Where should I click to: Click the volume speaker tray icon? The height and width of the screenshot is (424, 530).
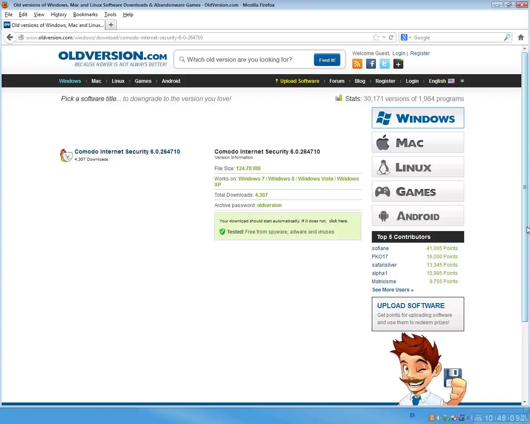439,418
